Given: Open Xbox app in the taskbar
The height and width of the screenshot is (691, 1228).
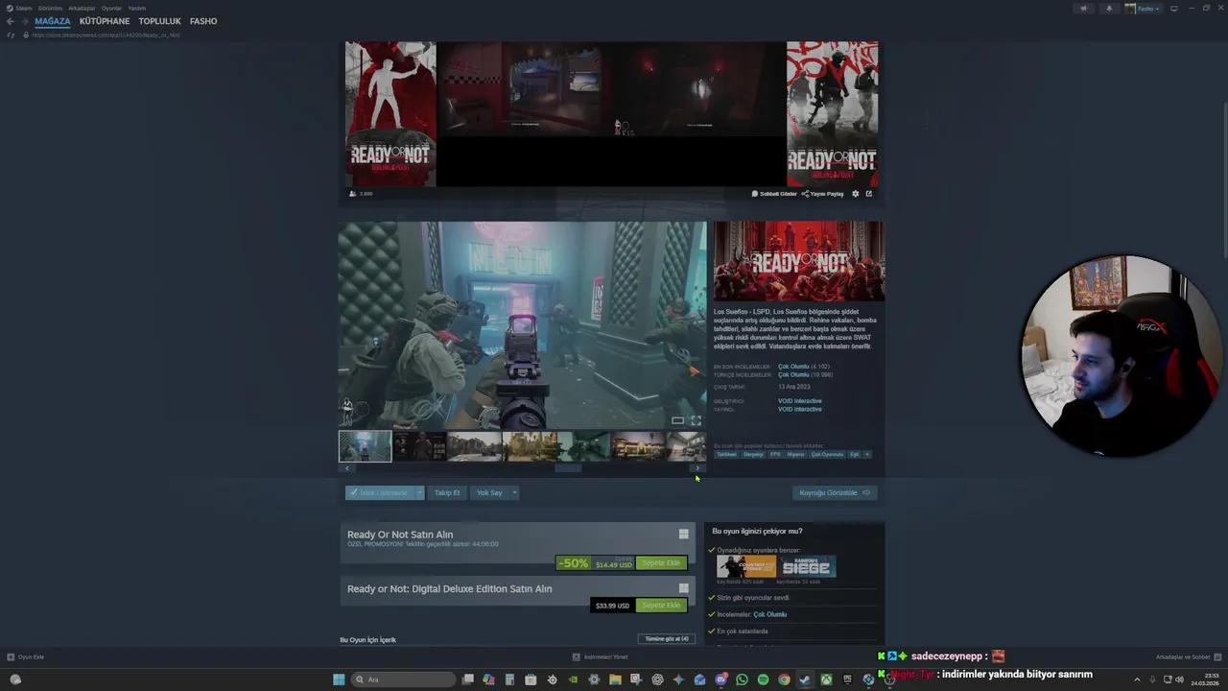Looking at the screenshot, I should pyautogui.click(x=826, y=679).
